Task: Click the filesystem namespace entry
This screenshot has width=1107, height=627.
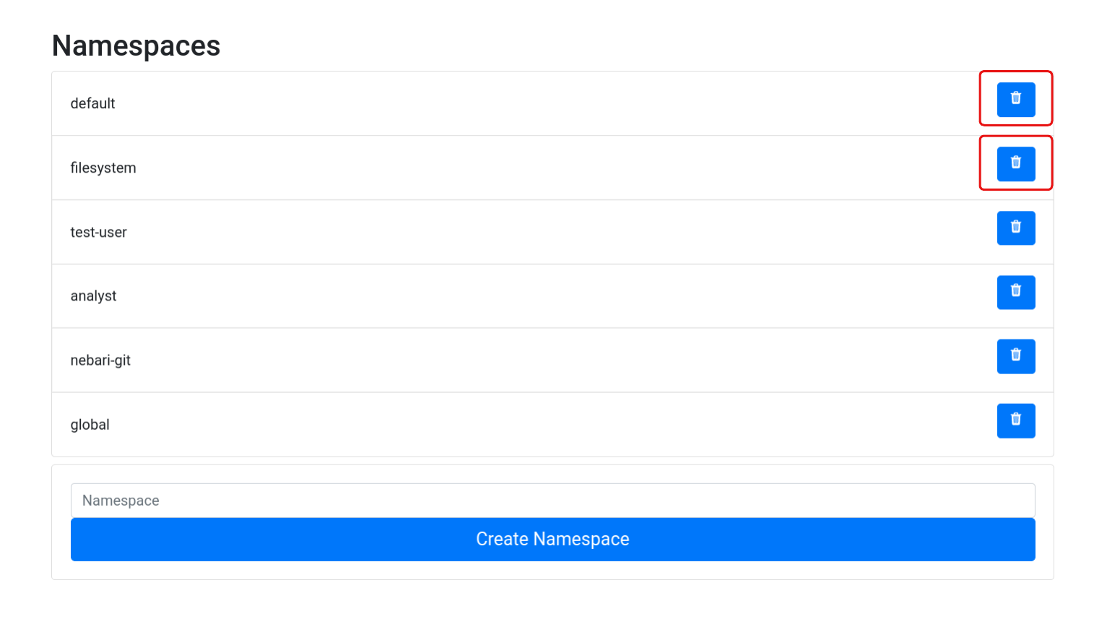Action: point(103,168)
